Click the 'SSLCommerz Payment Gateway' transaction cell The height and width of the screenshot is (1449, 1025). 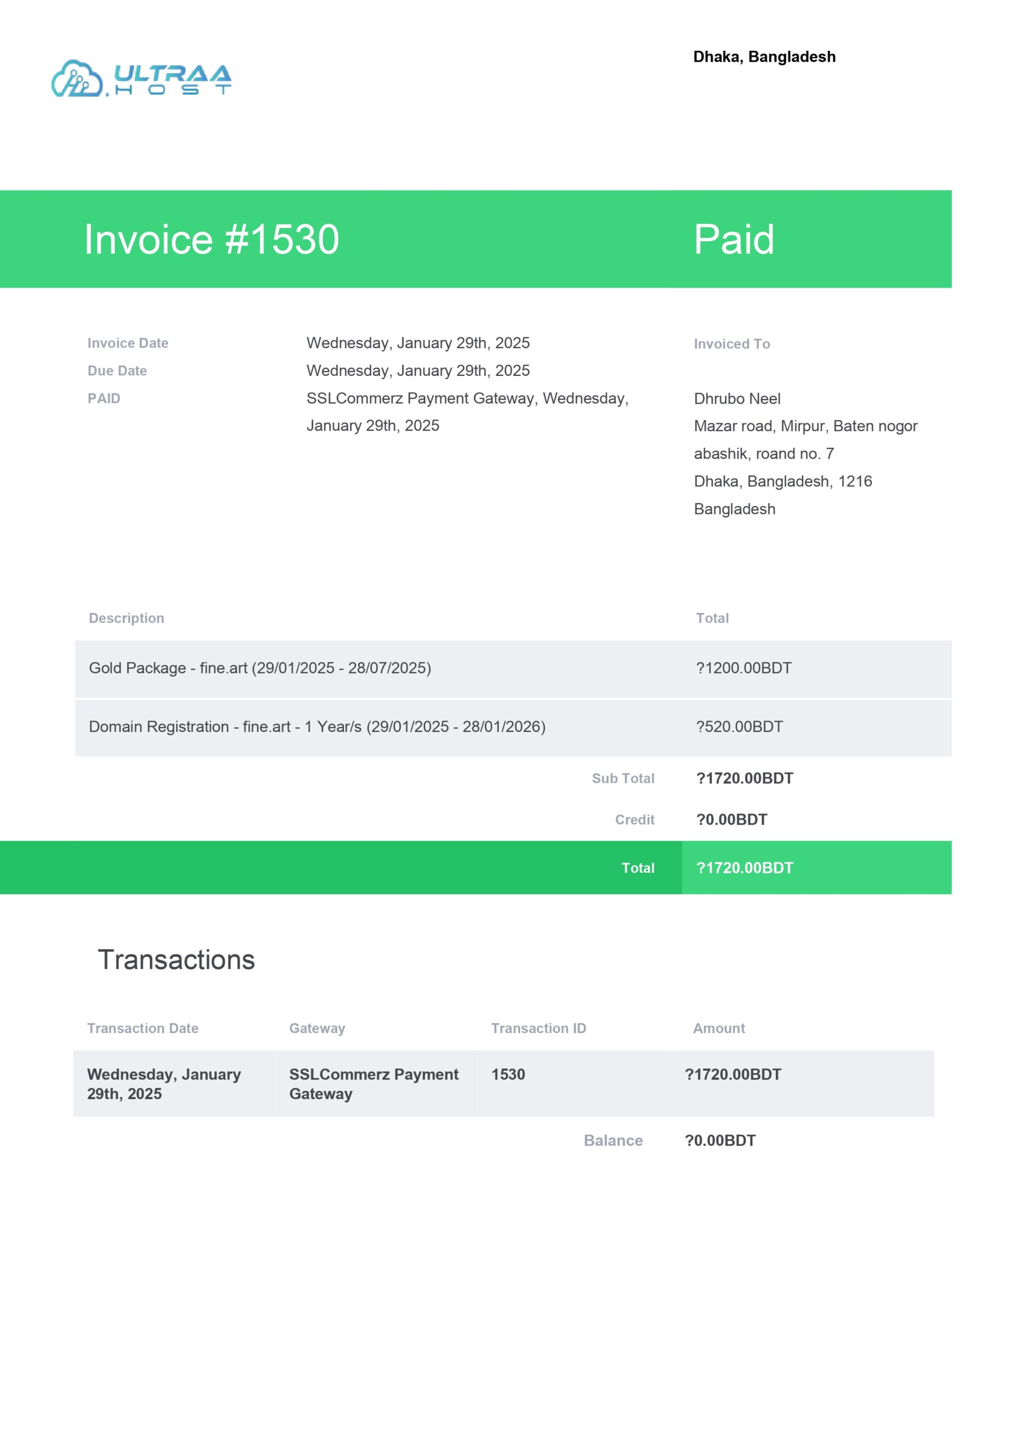coord(374,1084)
